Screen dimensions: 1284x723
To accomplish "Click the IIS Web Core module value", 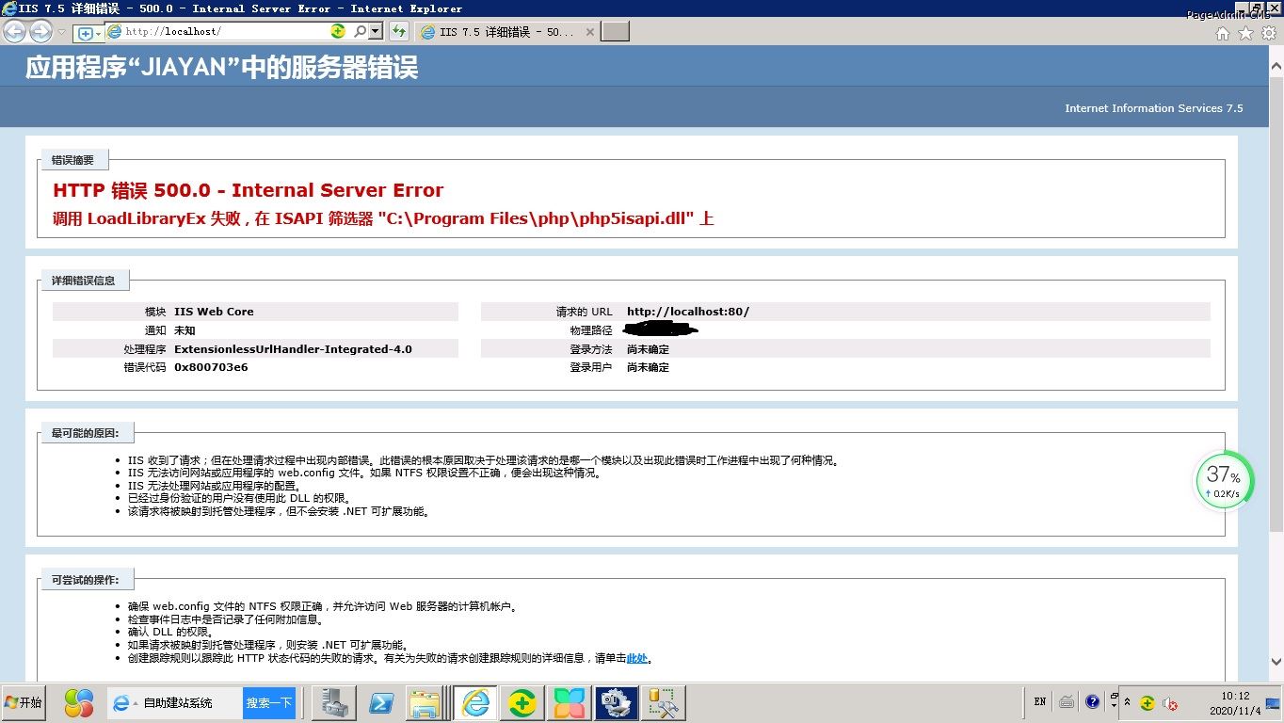I will pos(214,312).
